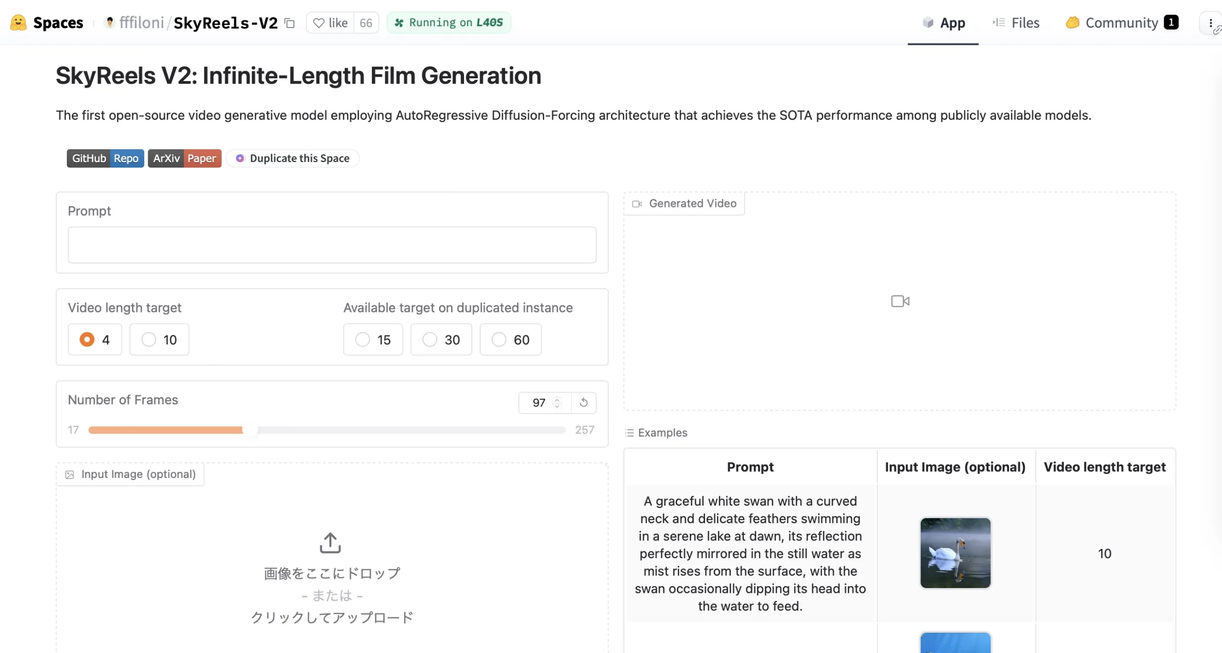Viewport: 1222px width, 653px height.
Task: Select duplicated instance target 30
Action: pyautogui.click(x=442, y=340)
